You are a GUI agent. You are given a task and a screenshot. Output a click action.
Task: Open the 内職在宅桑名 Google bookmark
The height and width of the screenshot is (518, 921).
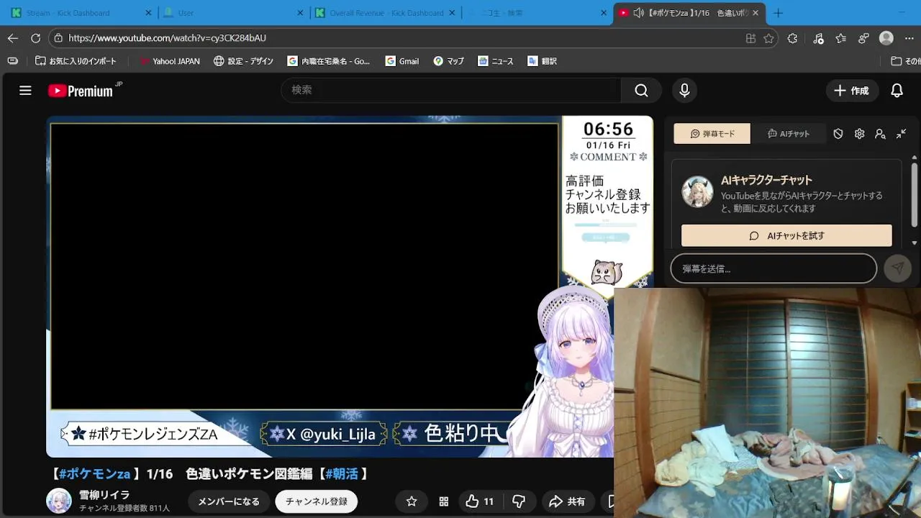tap(329, 61)
